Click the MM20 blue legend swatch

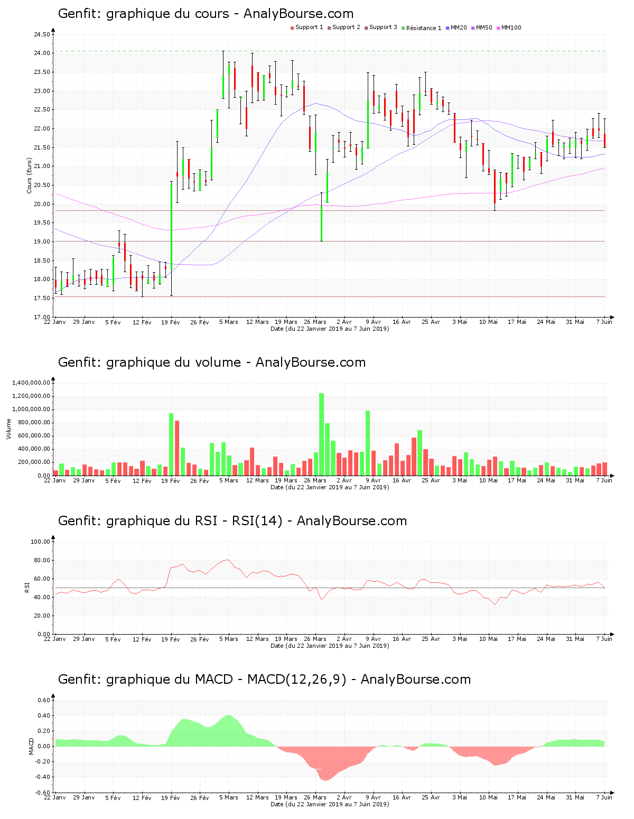(x=447, y=28)
